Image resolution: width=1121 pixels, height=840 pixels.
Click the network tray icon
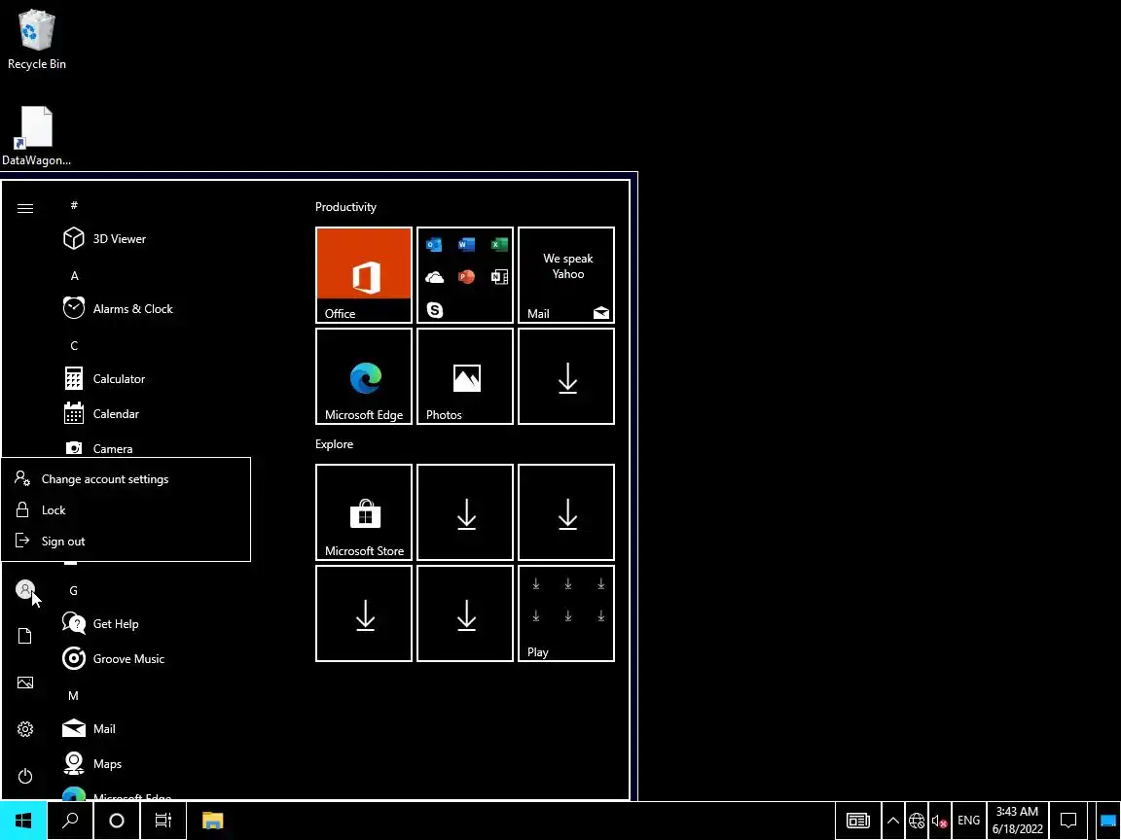point(917,821)
